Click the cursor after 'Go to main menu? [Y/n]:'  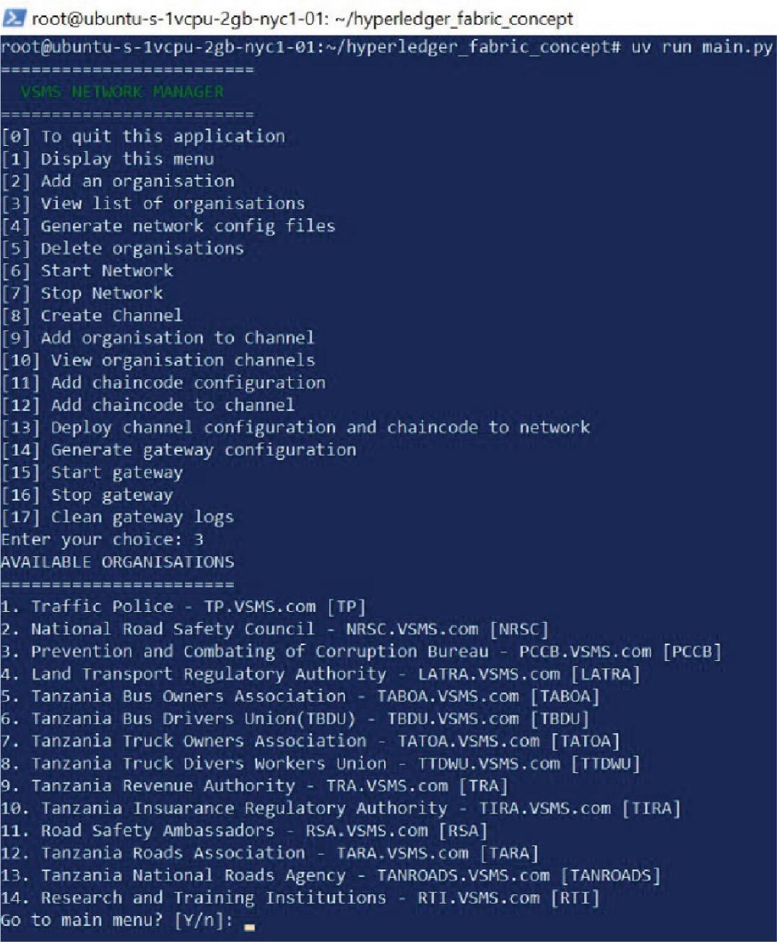[x=249, y=924]
